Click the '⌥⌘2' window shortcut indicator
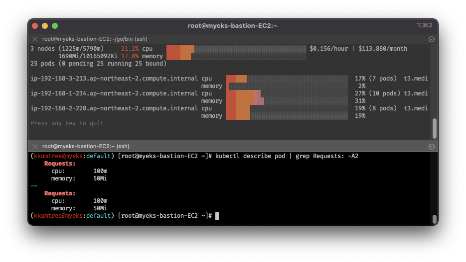 point(425,25)
